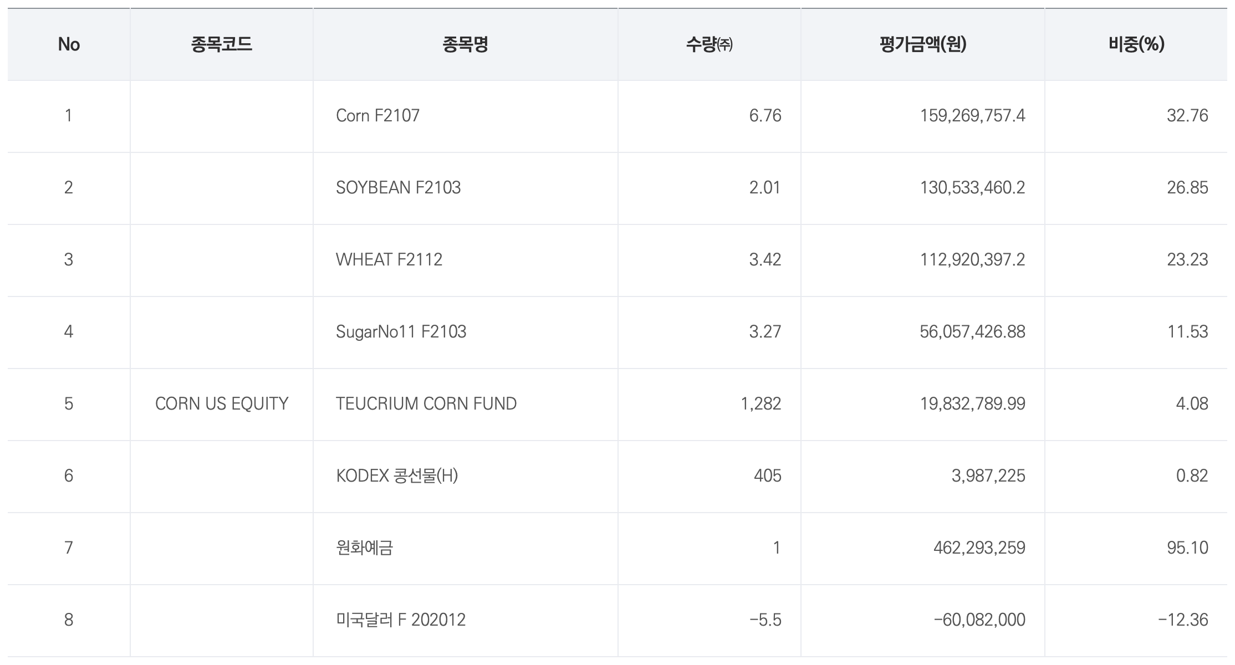Click the KODEX 콩선물(H) entry
This screenshot has height=665, width=1235.
(x=396, y=476)
